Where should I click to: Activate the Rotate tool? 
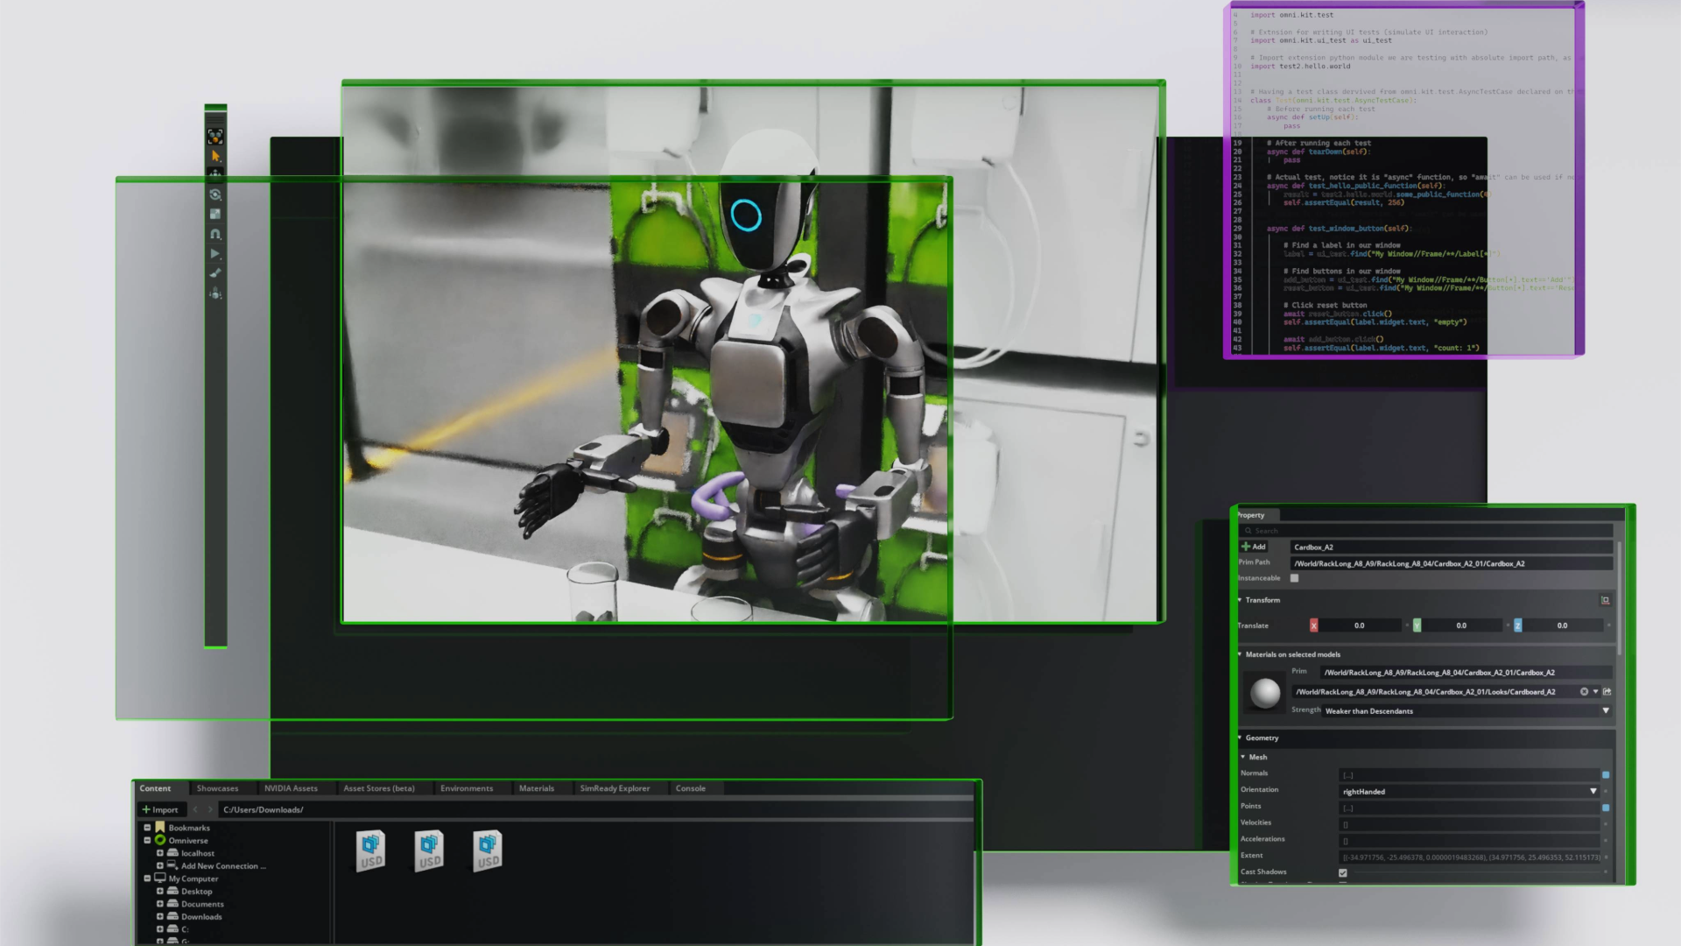[215, 194]
